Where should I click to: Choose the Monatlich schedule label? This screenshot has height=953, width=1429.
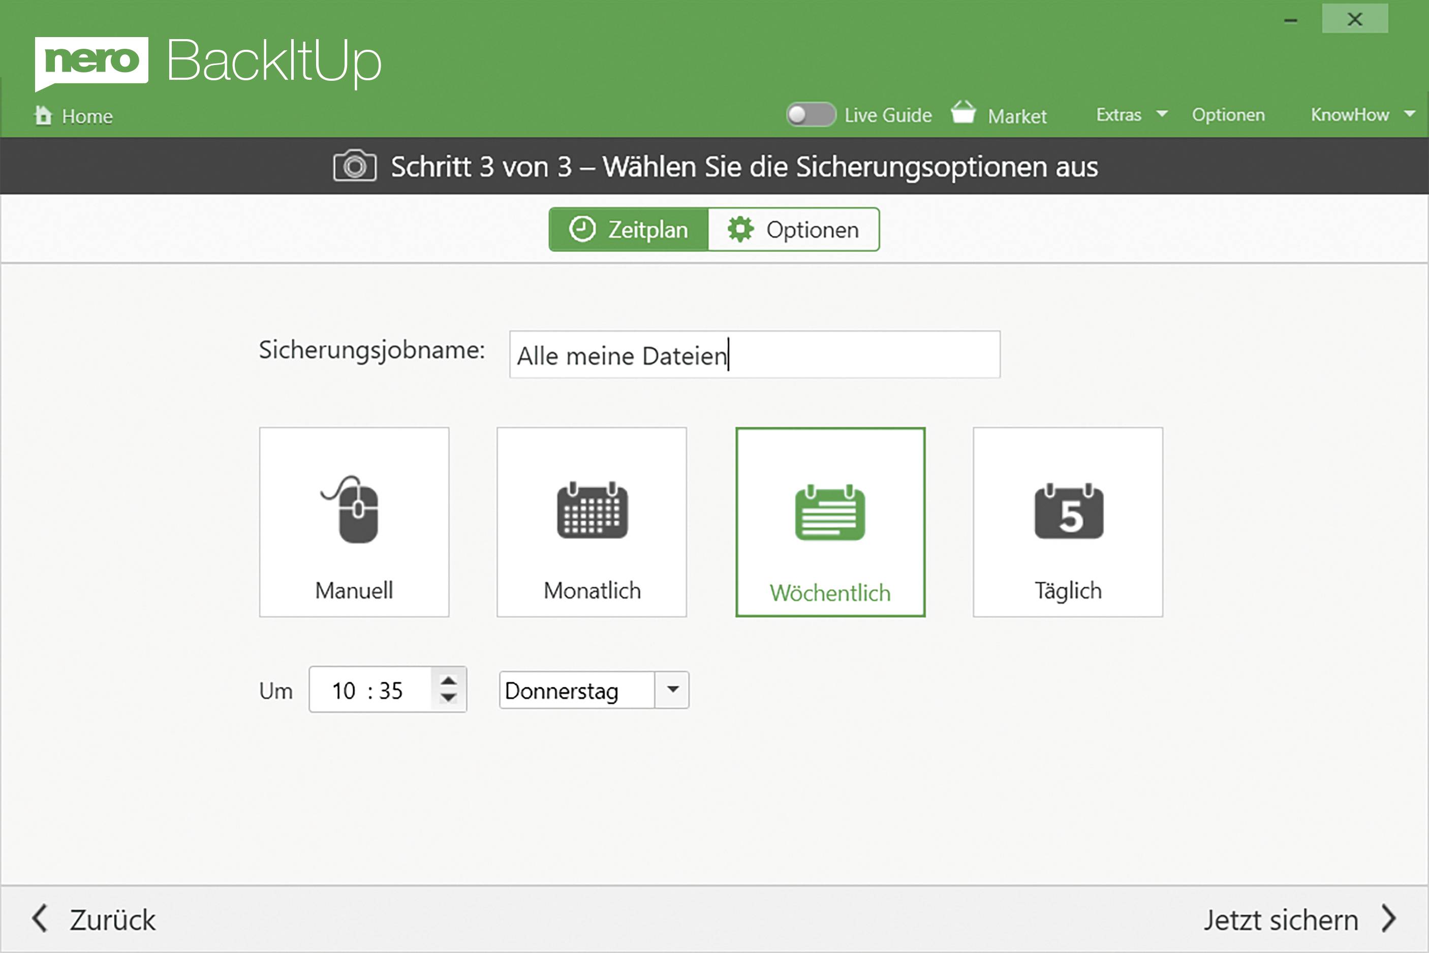pos(592,590)
